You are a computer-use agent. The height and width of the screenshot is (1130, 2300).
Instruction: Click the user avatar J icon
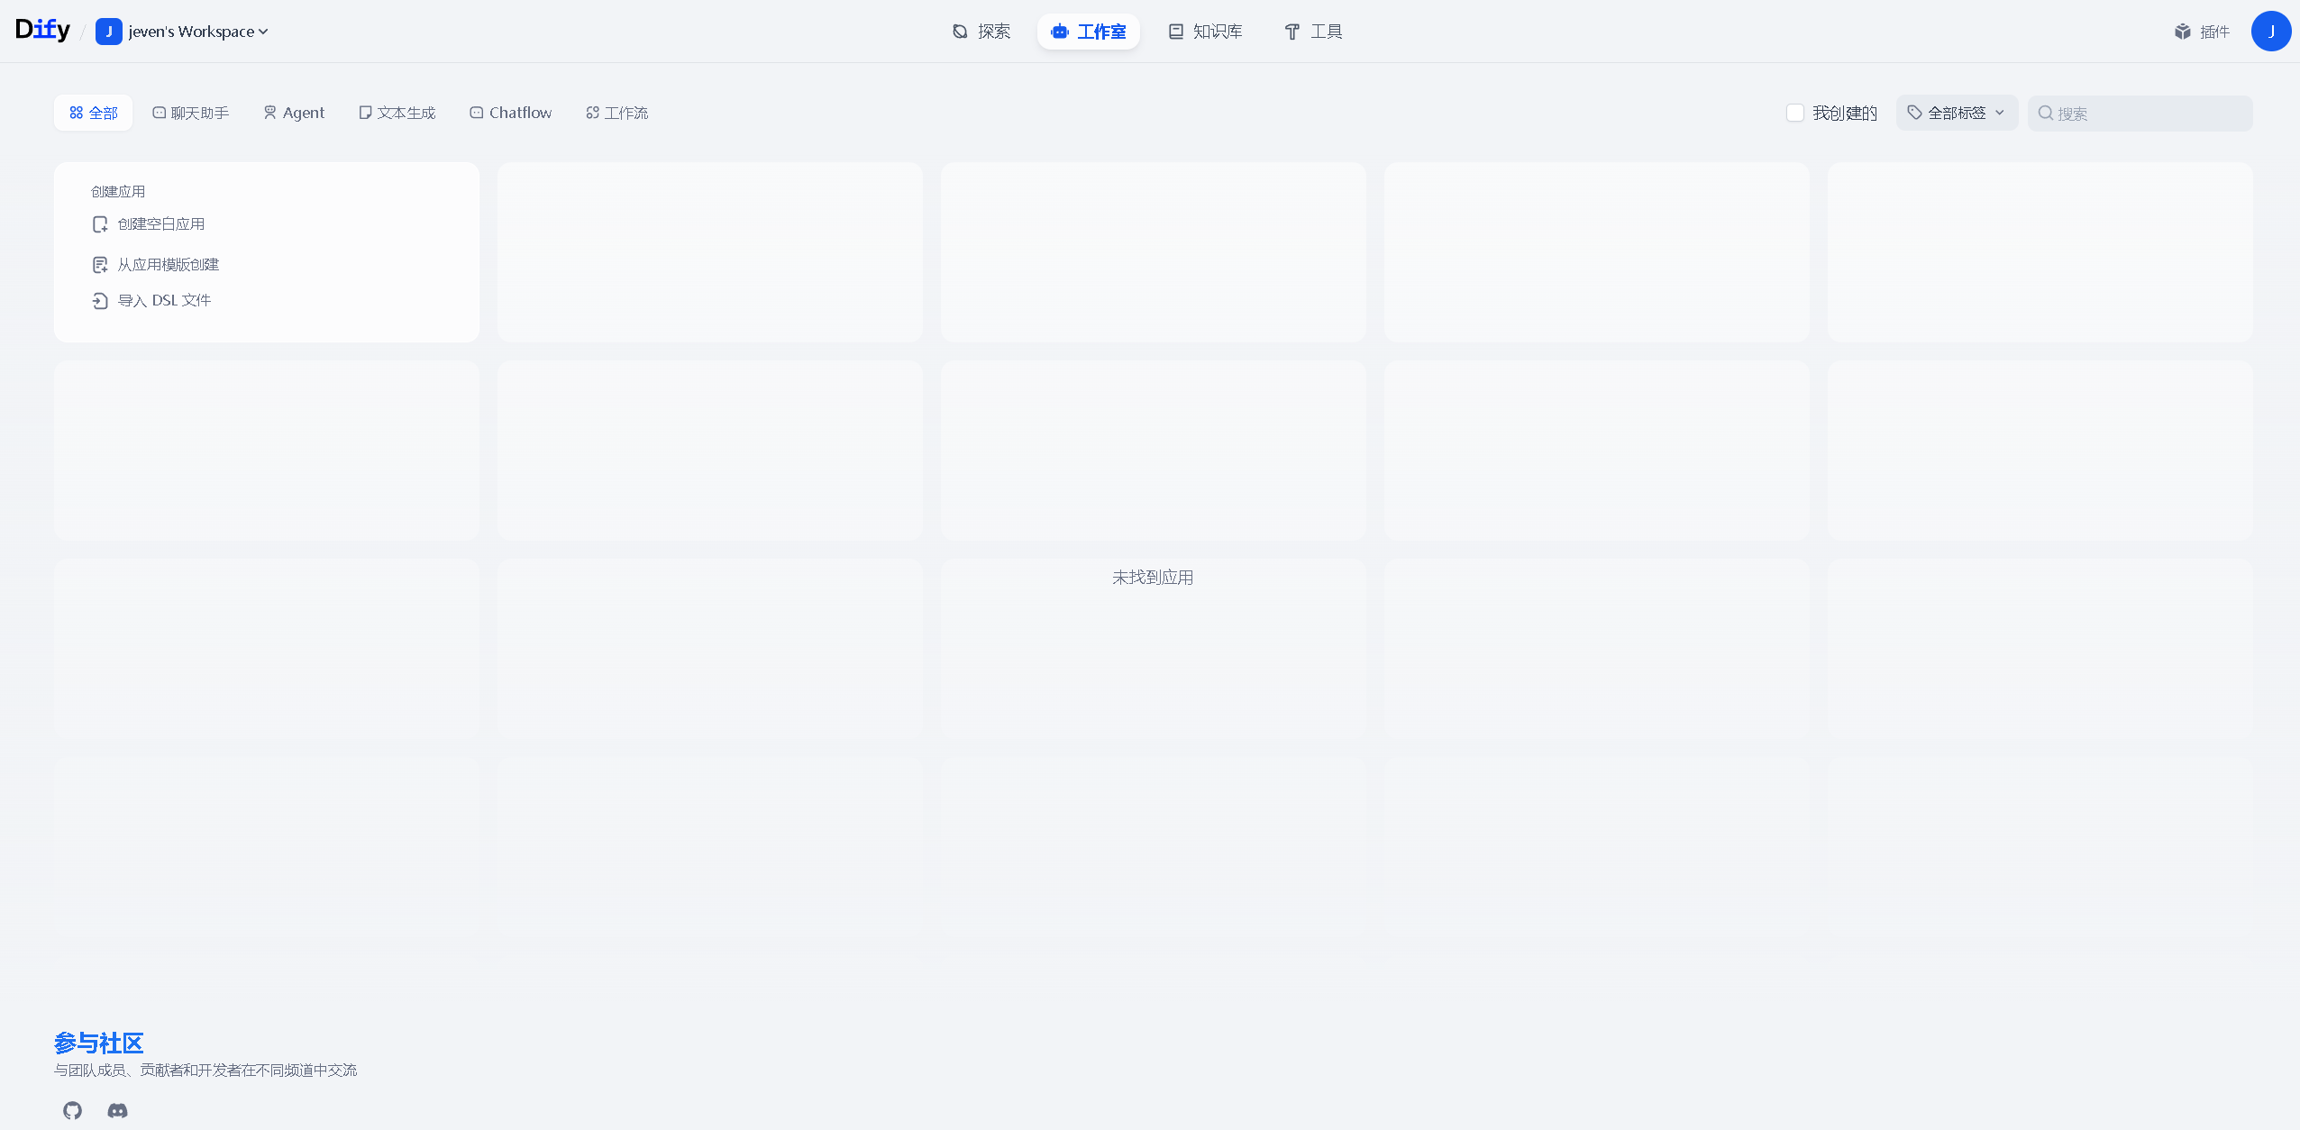tap(2270, 32)
